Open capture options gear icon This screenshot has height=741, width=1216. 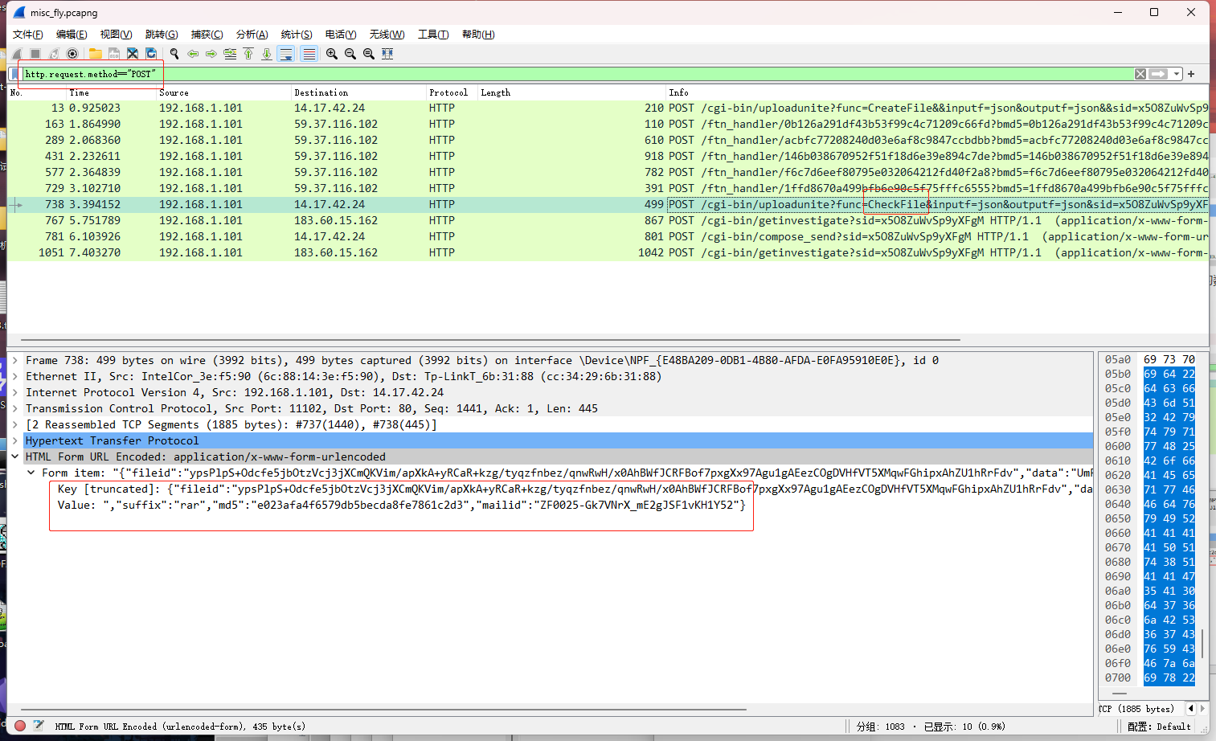tap(72, 54)
